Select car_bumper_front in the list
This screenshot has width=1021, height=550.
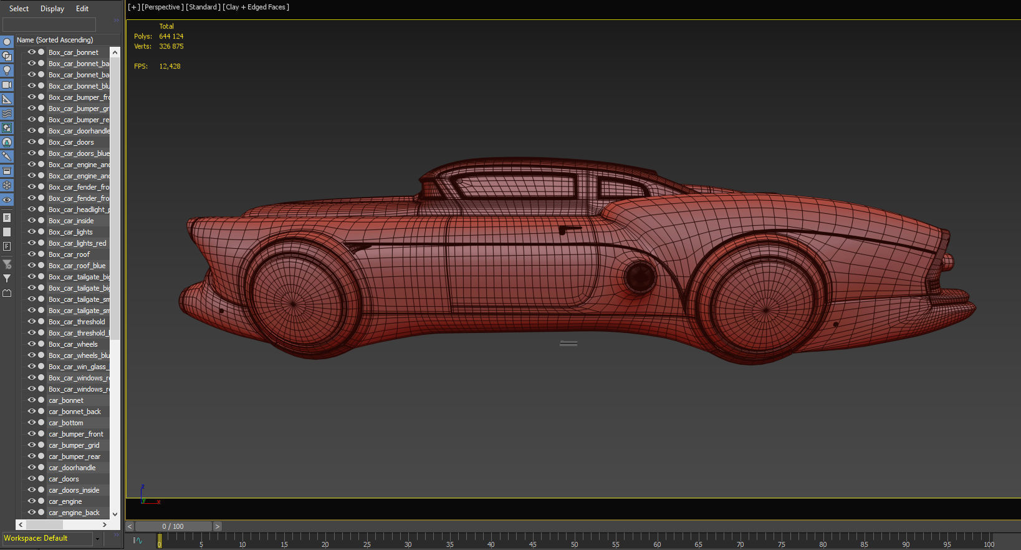pos(76,434)
